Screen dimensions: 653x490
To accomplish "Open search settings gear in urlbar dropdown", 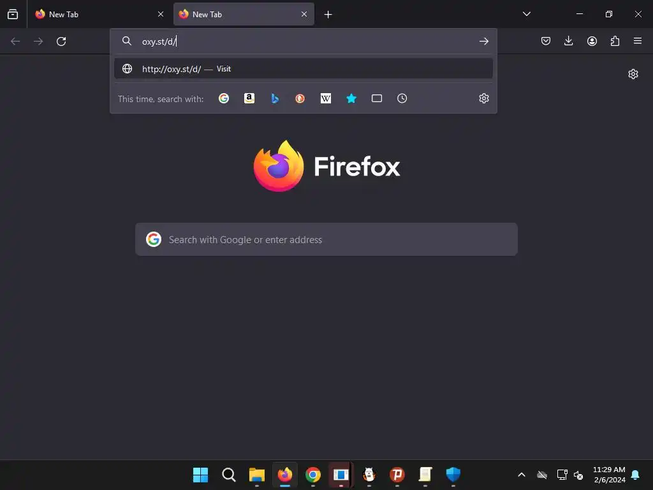I will click(x=484, y=98).
